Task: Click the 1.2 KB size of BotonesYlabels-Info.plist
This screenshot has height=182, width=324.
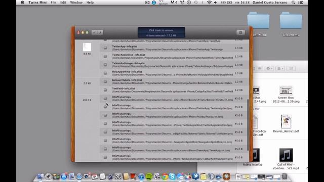Action: [238, 82]
